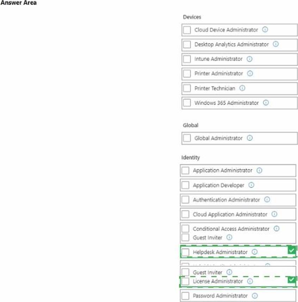This screenshot has width=298, height=302.
Task: Click info icon beside Global Administrator
Action: [x=250, y=138]
